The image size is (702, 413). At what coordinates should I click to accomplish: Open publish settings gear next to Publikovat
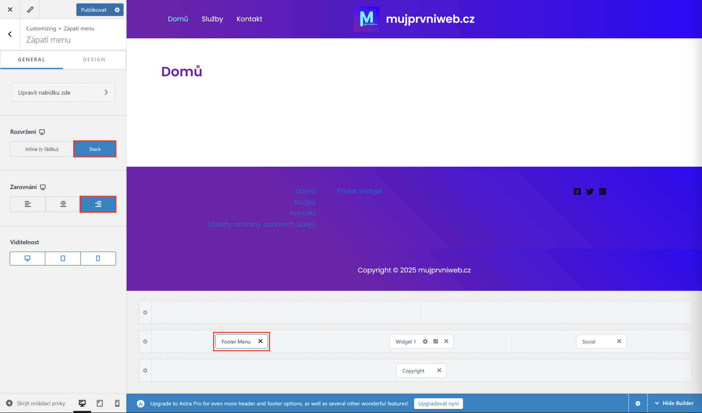pyautogui.click(x=117, y=10)
